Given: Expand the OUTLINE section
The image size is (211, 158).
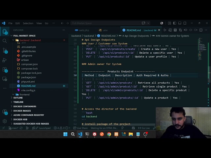Looking at the screenshot, I should [18, 98].
